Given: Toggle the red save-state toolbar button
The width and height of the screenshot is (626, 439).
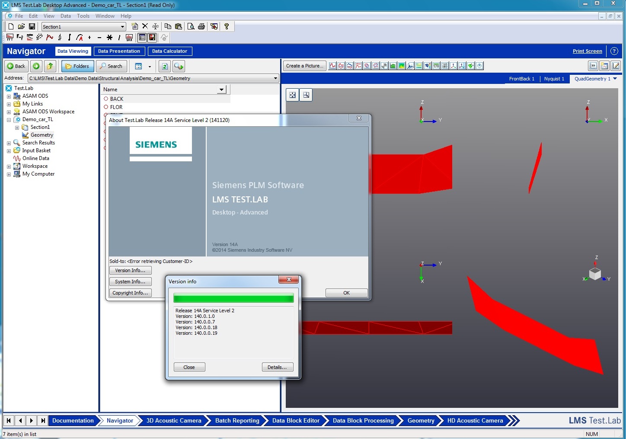Looking at the screenshot, I should 152,38.
